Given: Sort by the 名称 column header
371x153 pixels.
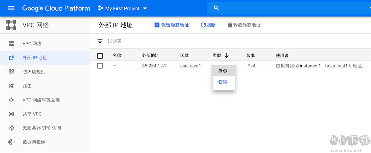Looking at the screenshot, I should click(x=117, y=56).
